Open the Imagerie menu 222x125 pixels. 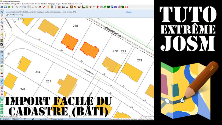pos(59,4)
